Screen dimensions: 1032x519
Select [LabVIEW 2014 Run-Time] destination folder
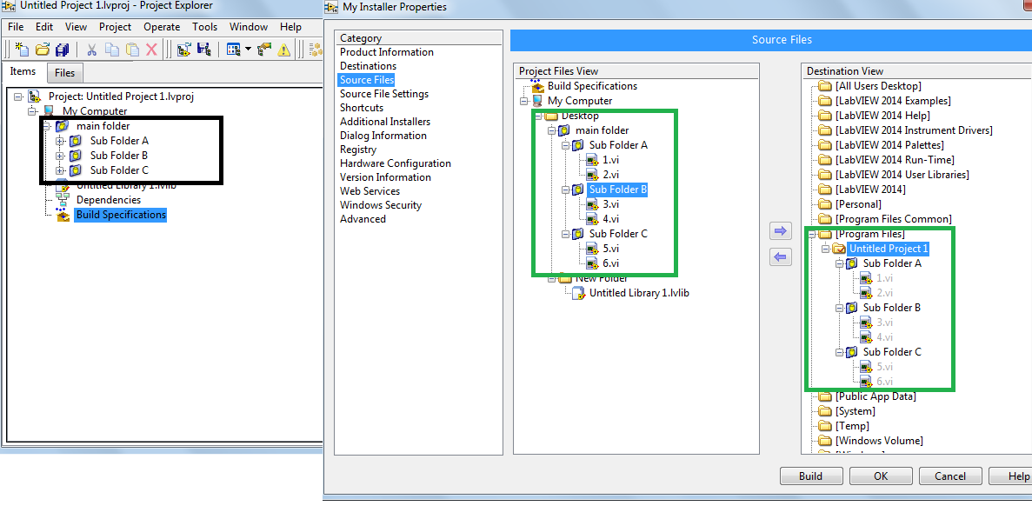point(895,160)
